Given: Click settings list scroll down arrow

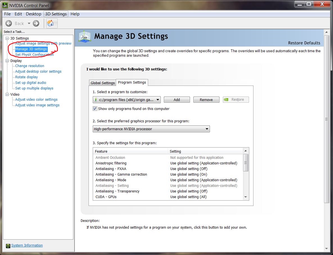Looking at the screenshot, I should coord(246,197).
